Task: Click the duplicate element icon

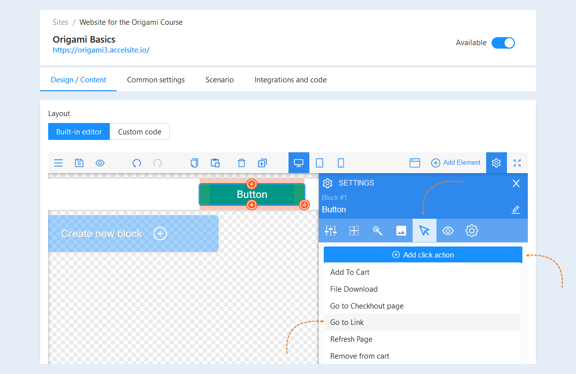Action: 262,163
